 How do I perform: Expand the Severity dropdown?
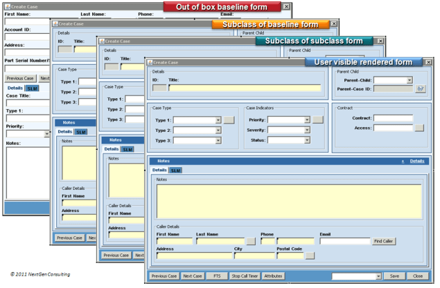coord(307,130)
